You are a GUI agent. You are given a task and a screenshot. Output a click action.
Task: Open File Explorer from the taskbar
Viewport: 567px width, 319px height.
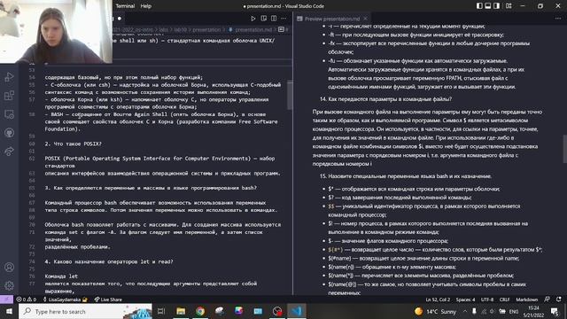(181, 311)
